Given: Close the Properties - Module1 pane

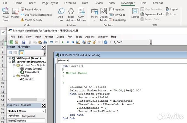Looking at the screenshot, I should pos(43,105).
